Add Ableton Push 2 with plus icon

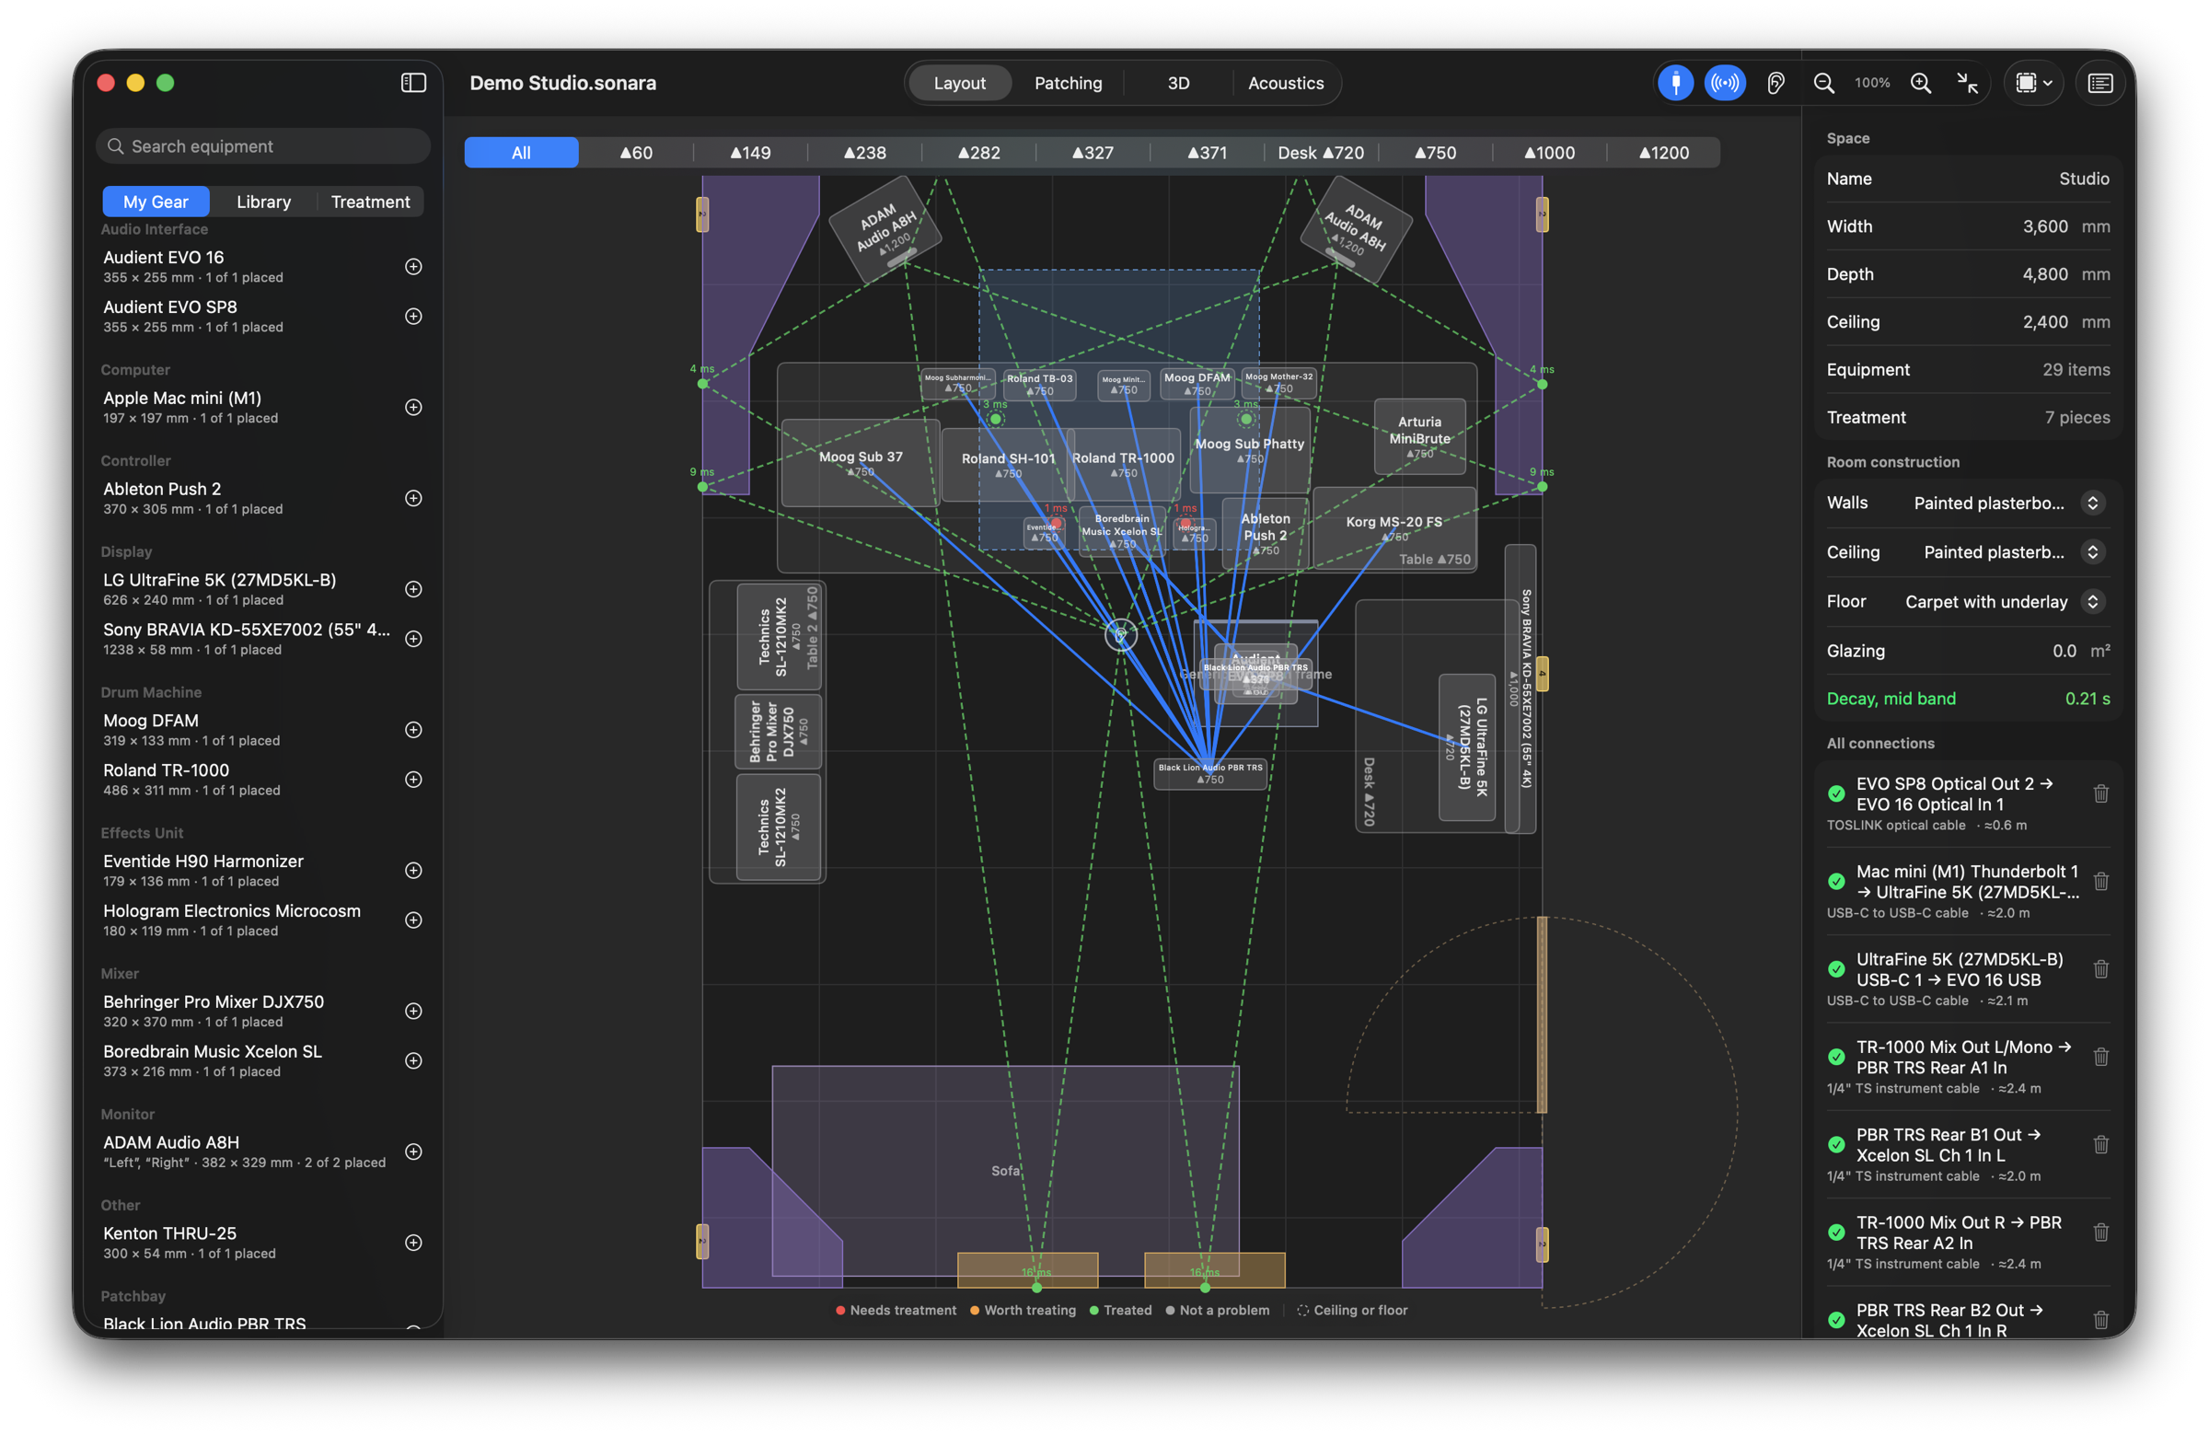coord(414,498)
